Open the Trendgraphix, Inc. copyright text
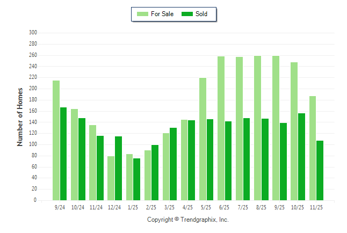The height and width of the screenshot is (233, 347). point(188,220)
